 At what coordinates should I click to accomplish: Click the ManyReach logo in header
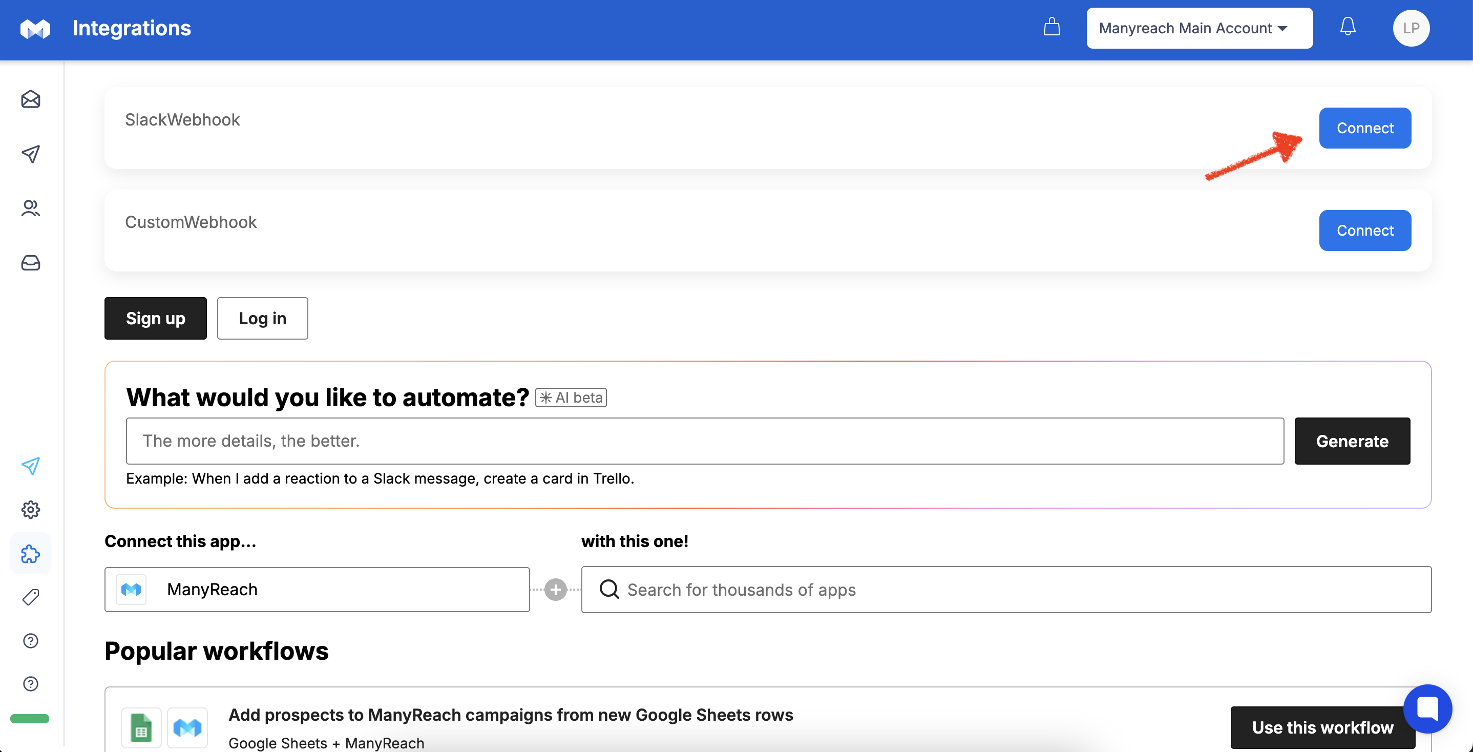tap(35, 29)
